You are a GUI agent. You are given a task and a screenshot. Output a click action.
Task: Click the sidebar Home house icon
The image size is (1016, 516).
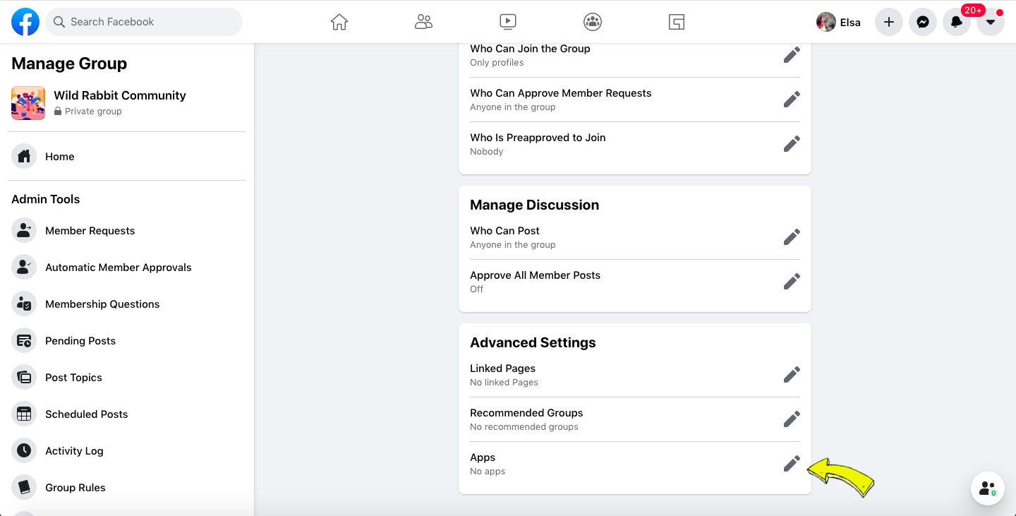point(24,157)
